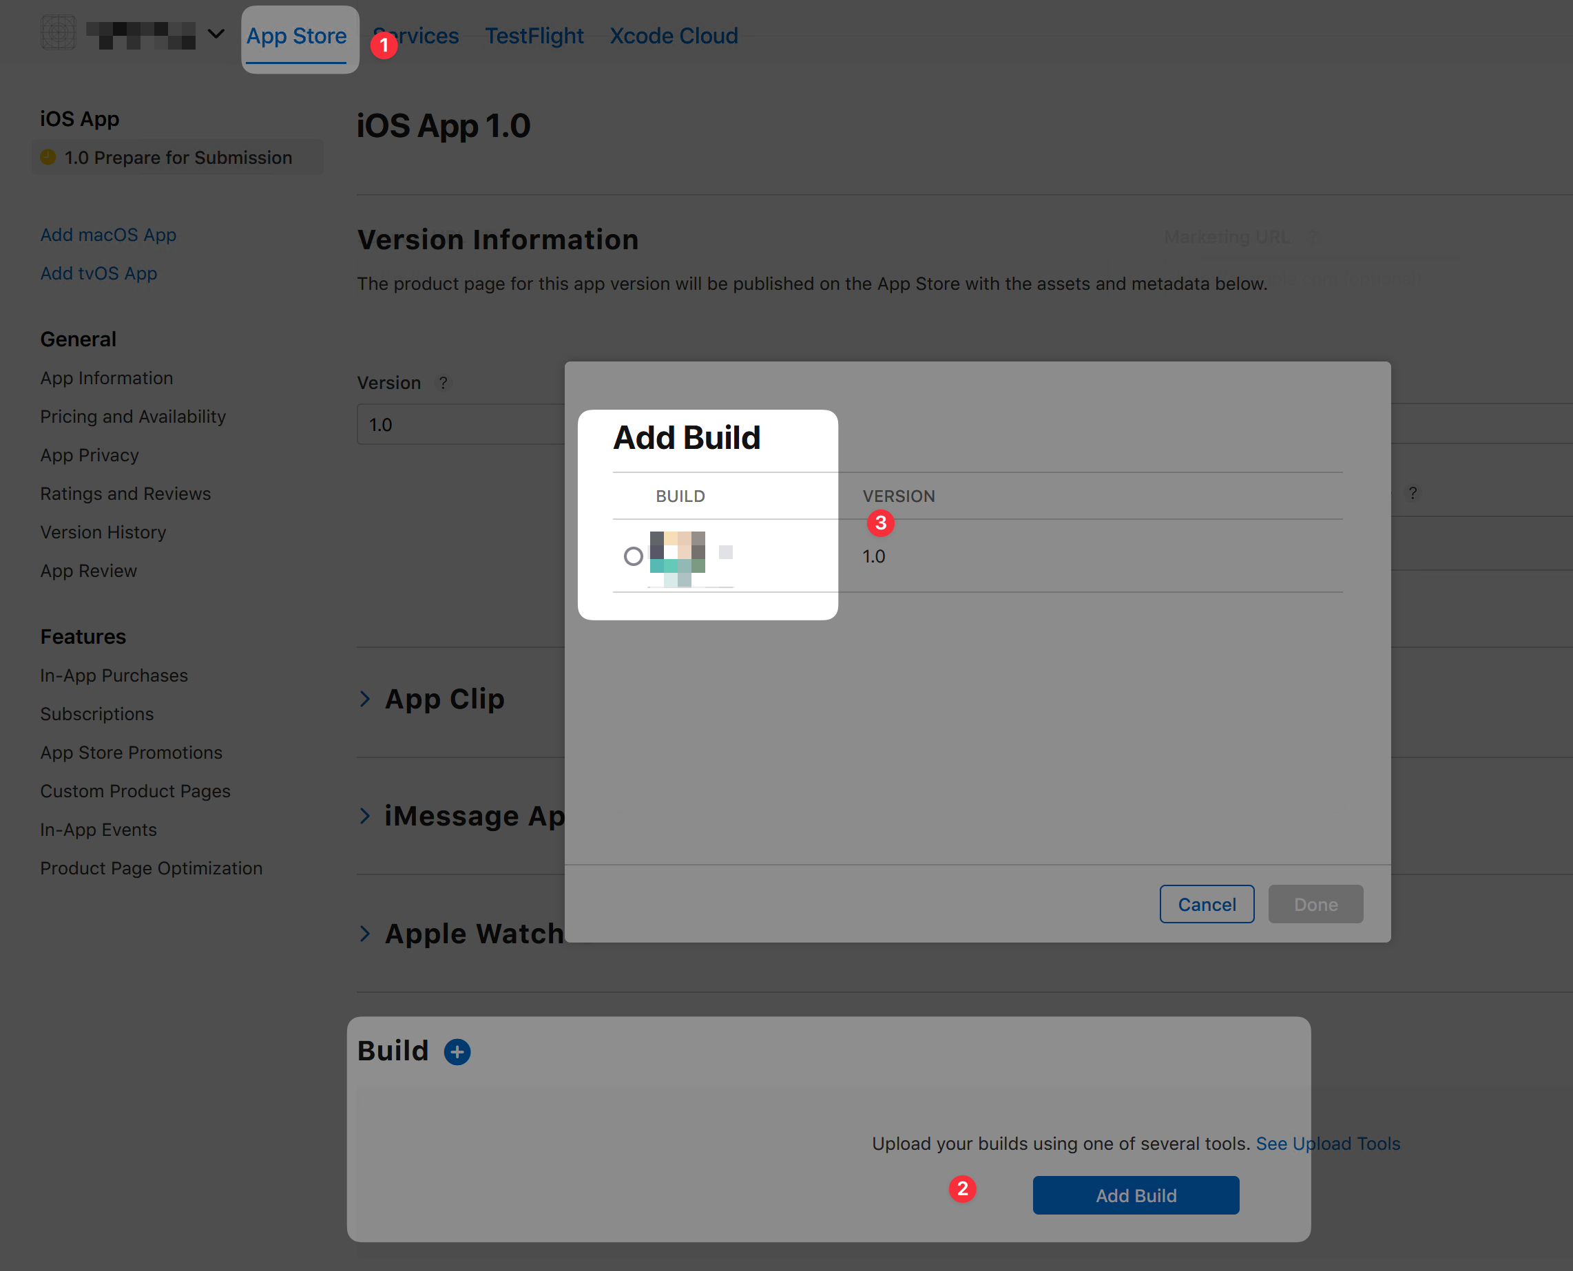Click the Version field help question mark
This screenshot has width=1573, height=1271.
[x=442, y=383]
